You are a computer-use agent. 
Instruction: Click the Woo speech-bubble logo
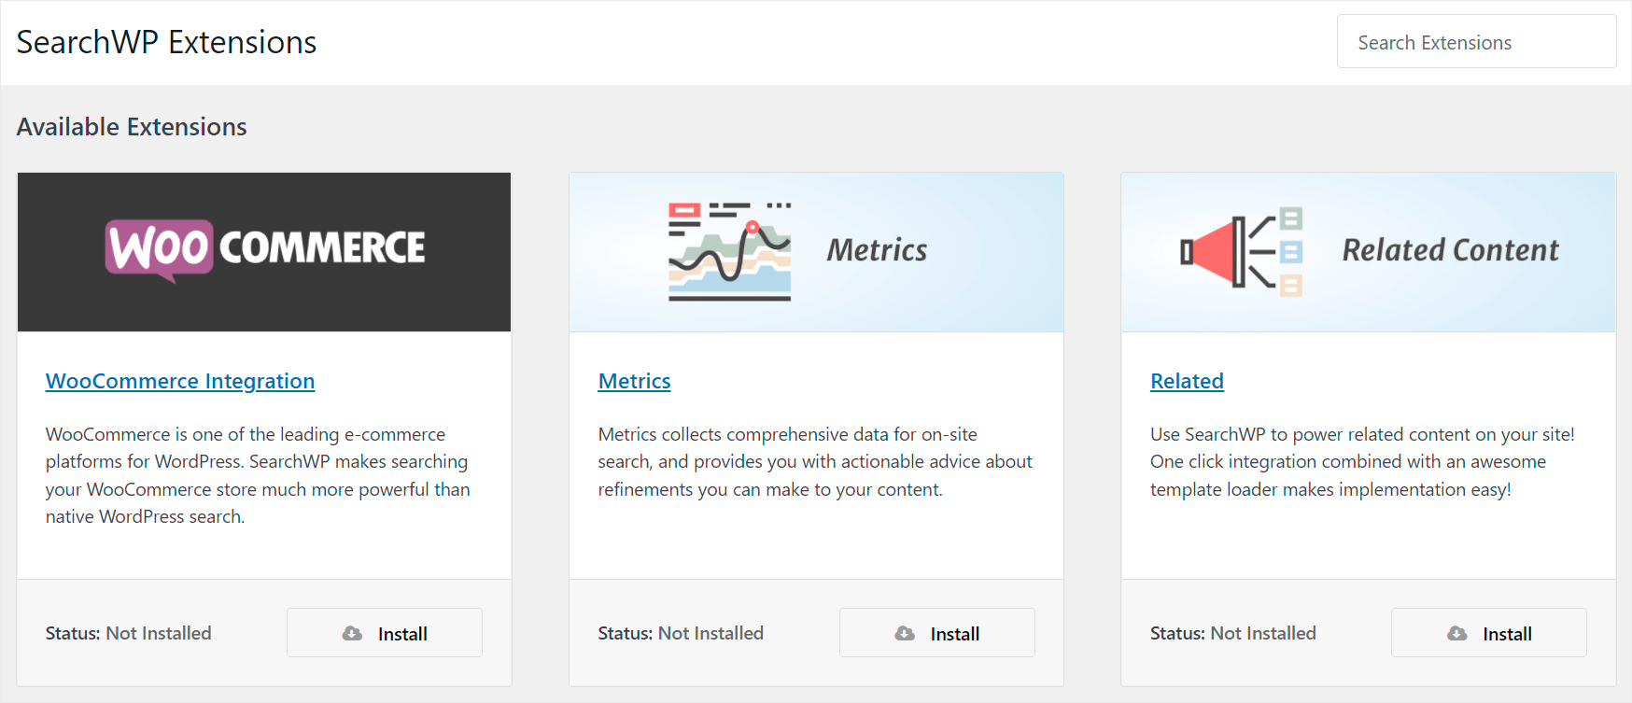[159, 249]
